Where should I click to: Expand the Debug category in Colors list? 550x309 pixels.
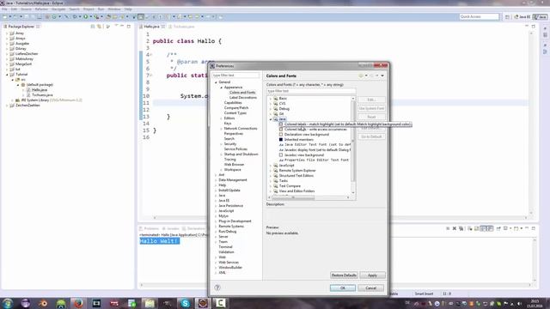[x=271, y=109]
